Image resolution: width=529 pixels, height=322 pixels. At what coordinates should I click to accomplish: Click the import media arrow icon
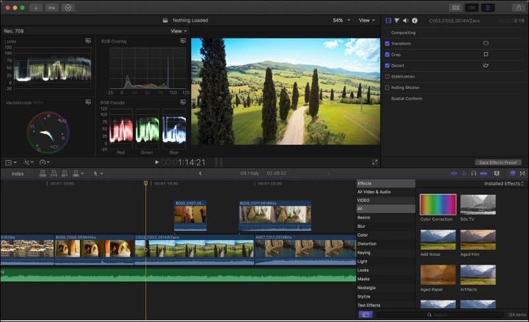(36, 7)
